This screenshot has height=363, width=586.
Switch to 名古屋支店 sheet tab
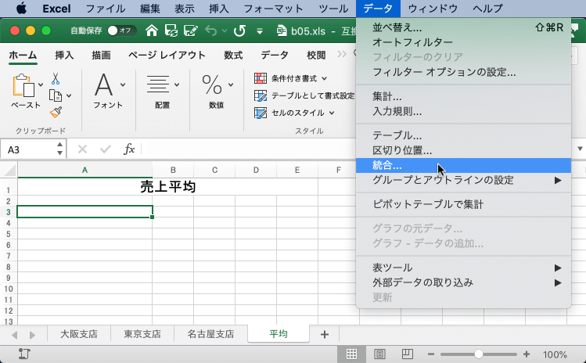coord(210,334)
